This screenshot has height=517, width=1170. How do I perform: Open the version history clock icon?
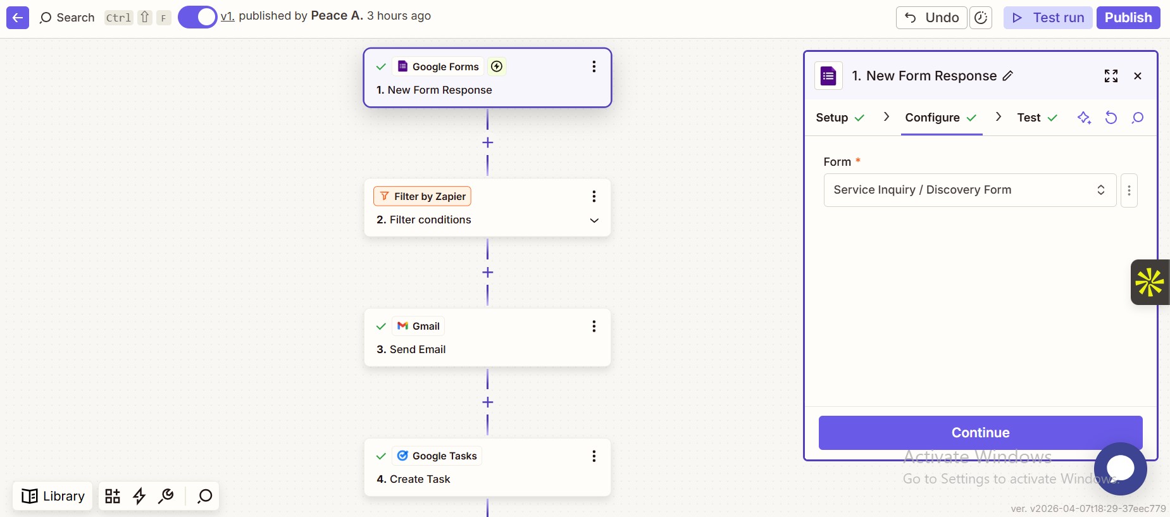981,18
